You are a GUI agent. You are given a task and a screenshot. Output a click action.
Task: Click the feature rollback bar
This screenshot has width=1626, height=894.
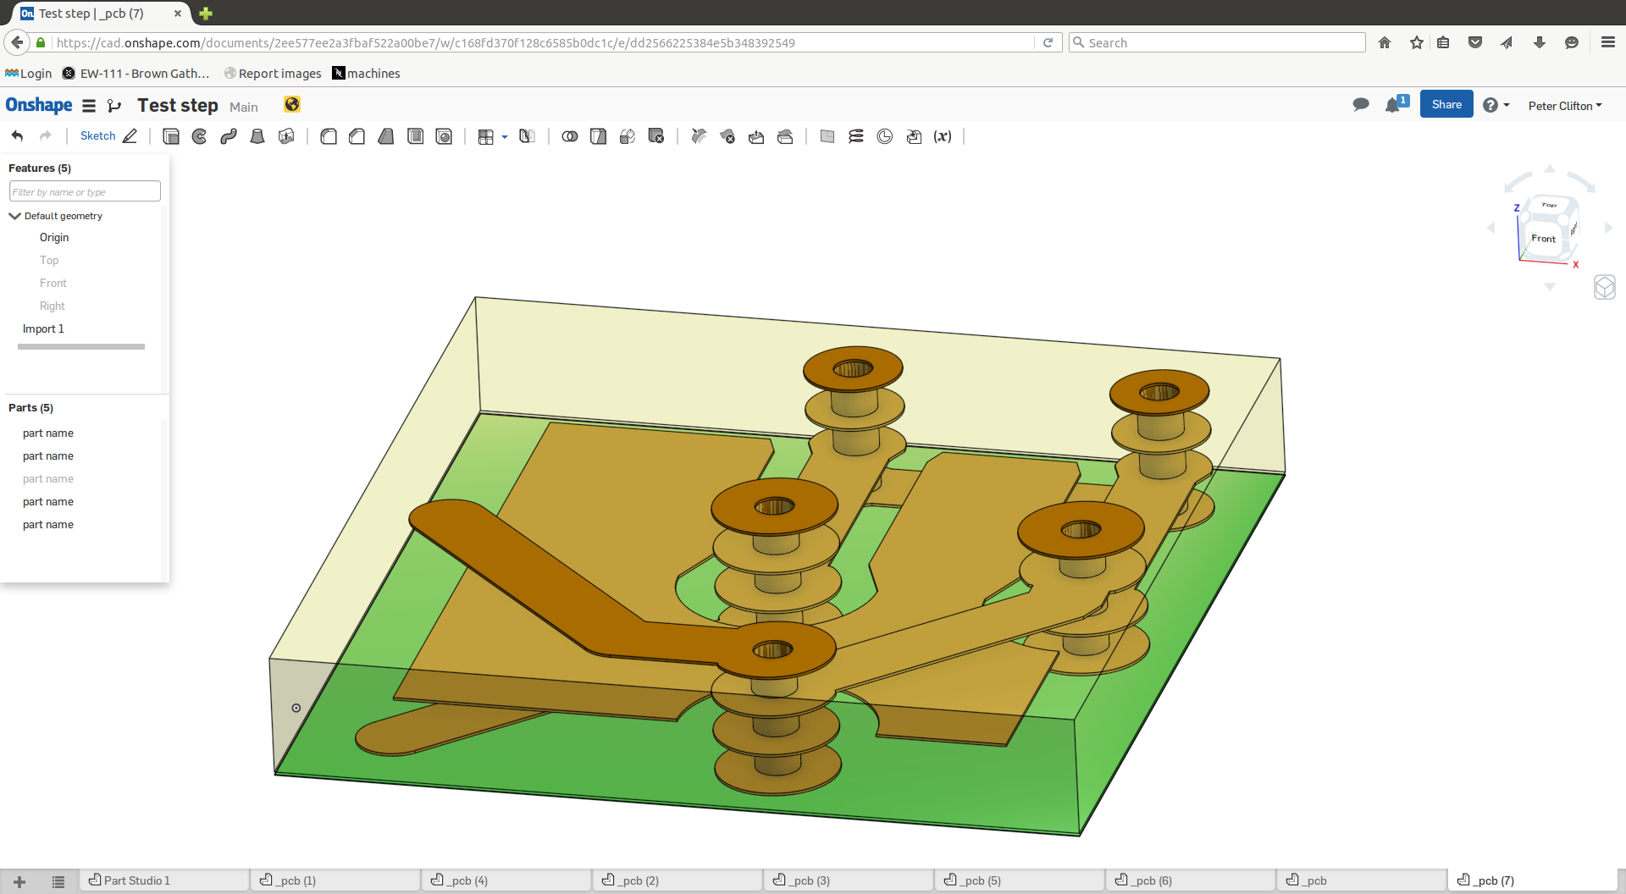[81, 346]
